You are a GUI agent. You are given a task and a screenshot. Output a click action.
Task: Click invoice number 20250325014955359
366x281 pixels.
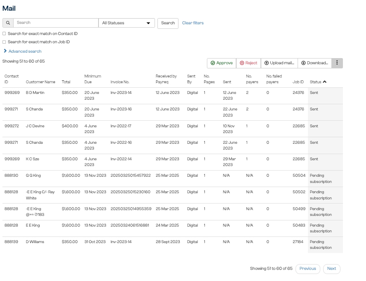point(131,209)
